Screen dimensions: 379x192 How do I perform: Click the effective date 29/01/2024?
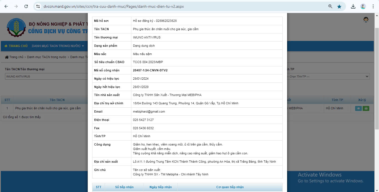coord(141,79)
